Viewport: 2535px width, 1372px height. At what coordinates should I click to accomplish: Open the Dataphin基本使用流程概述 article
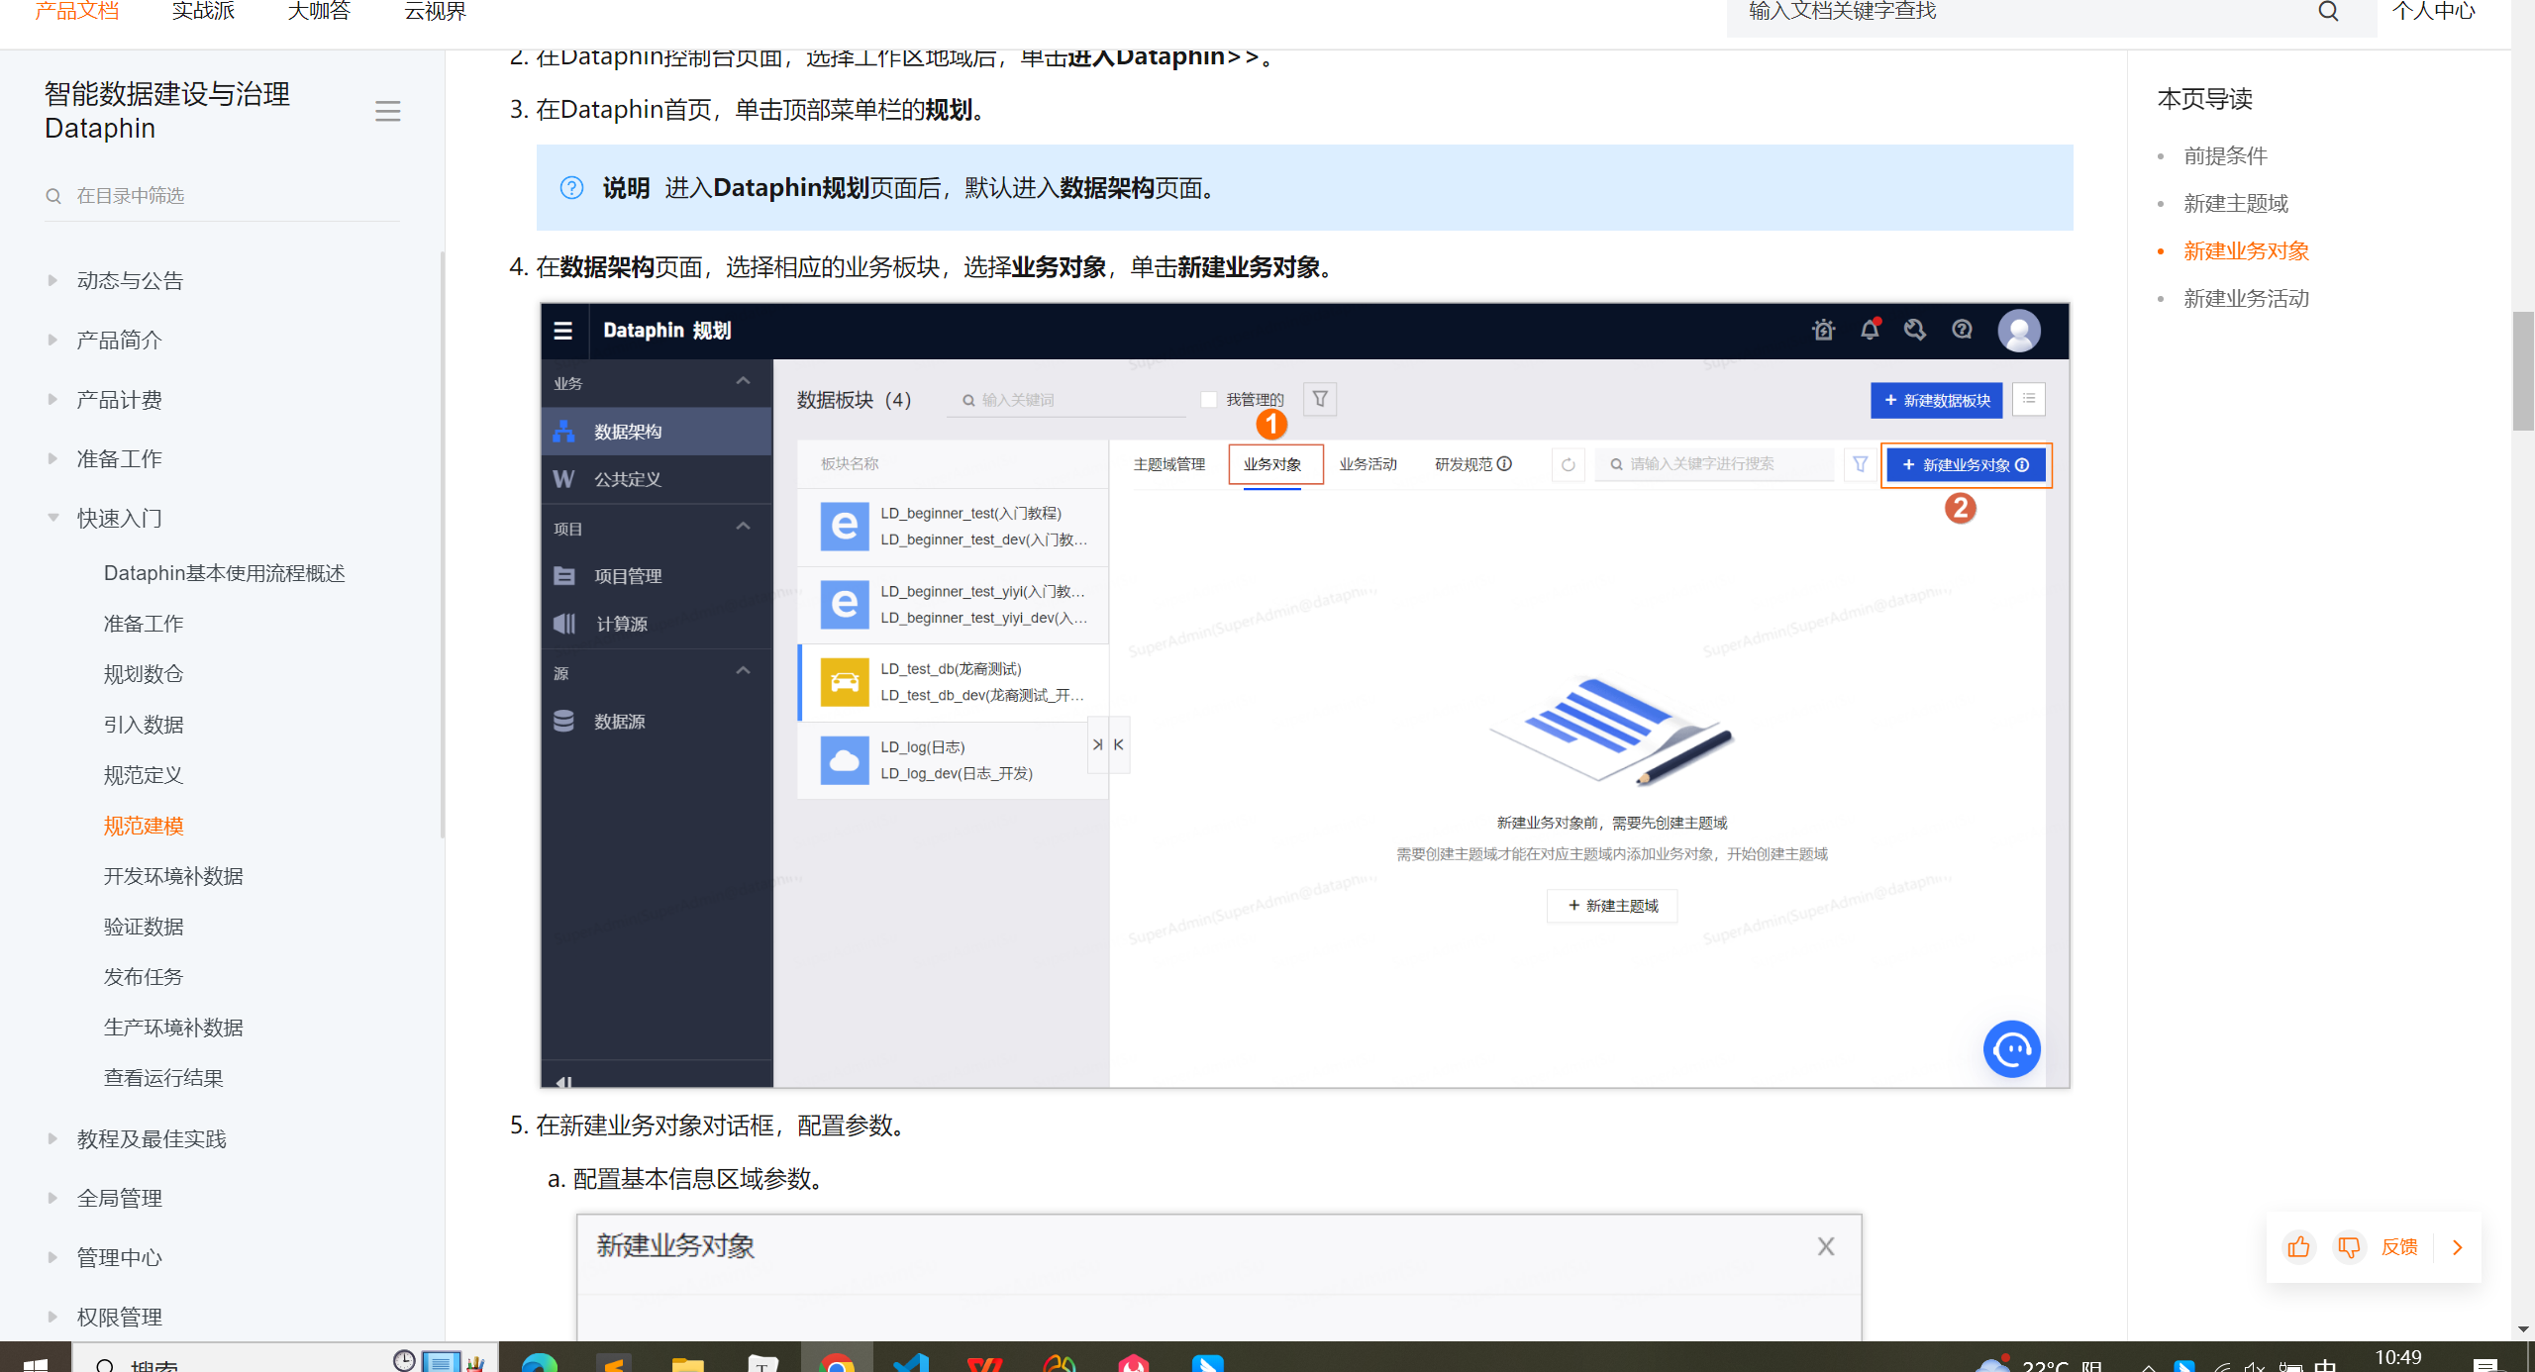coord(224,573)
